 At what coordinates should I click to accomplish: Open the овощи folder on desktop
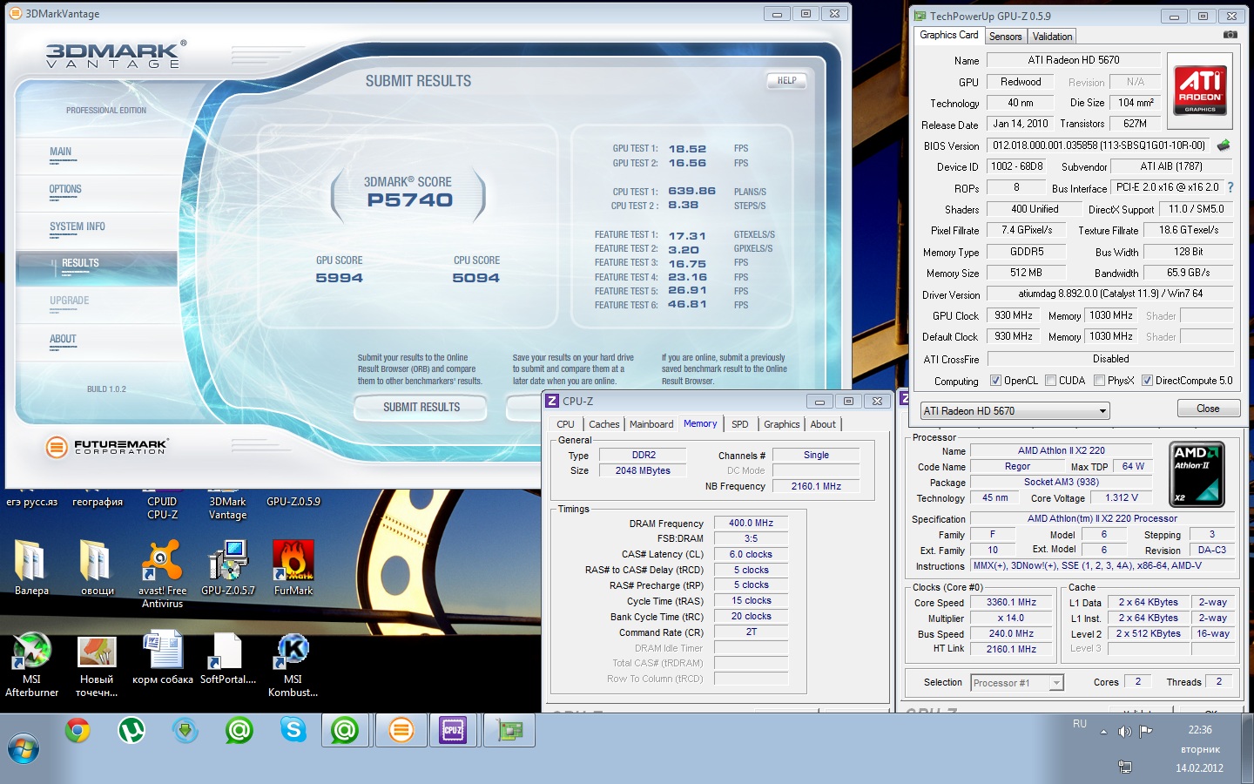[x=97, y=566]
